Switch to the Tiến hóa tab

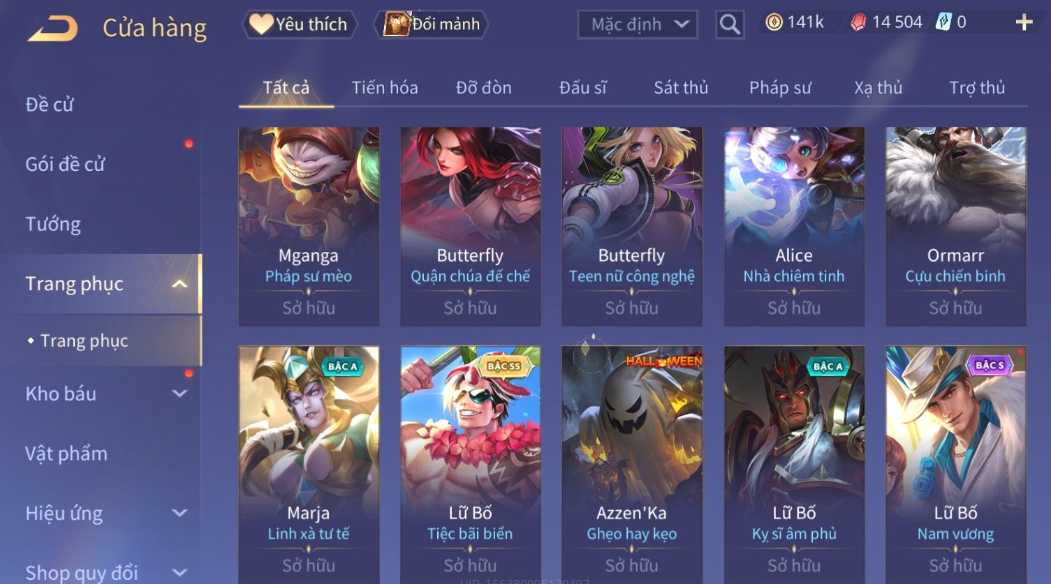point(385,88)
